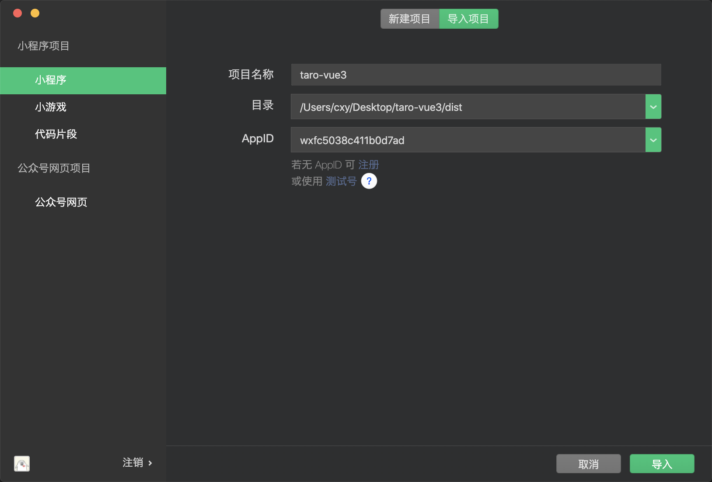This screenshot has width=712, height=482.
Task: Open the 测试号 test account link
Action: (x=342, y=181)
